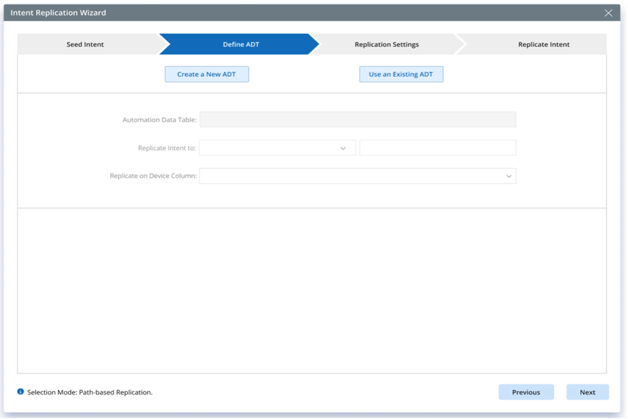The image size is (628, 419).
Task: Focus the text box right of Replicate Intent to
Action: pos(438,148)
